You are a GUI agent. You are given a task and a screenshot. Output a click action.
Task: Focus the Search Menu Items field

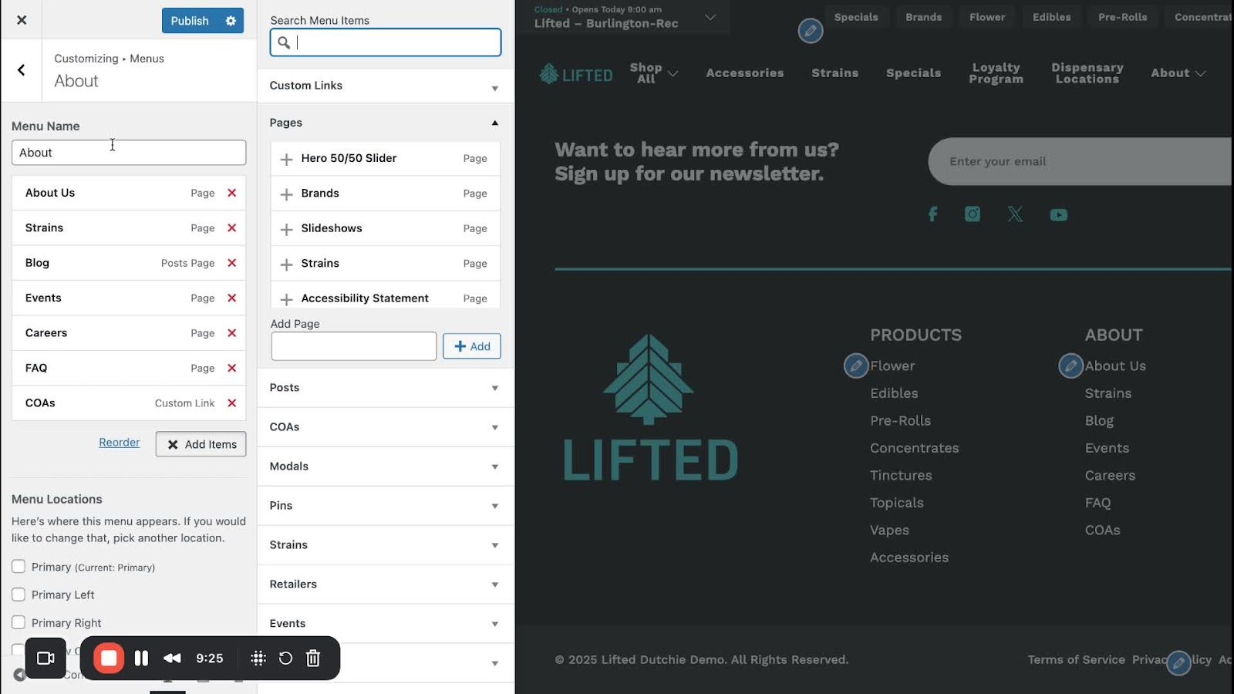(386, 42)
